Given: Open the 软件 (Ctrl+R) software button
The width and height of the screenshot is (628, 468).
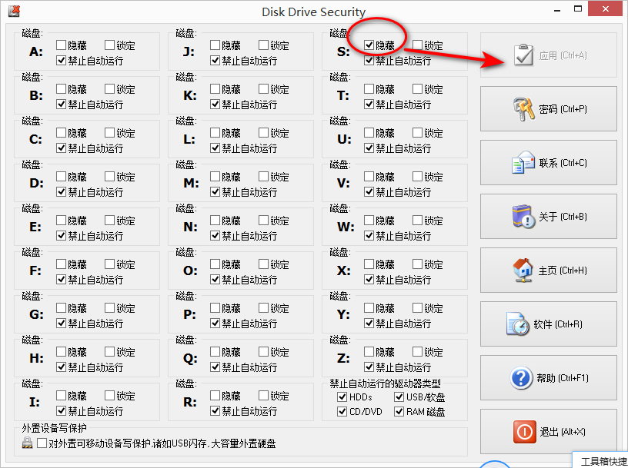Looking at the screenshot, I should click(x=548, y=324).
